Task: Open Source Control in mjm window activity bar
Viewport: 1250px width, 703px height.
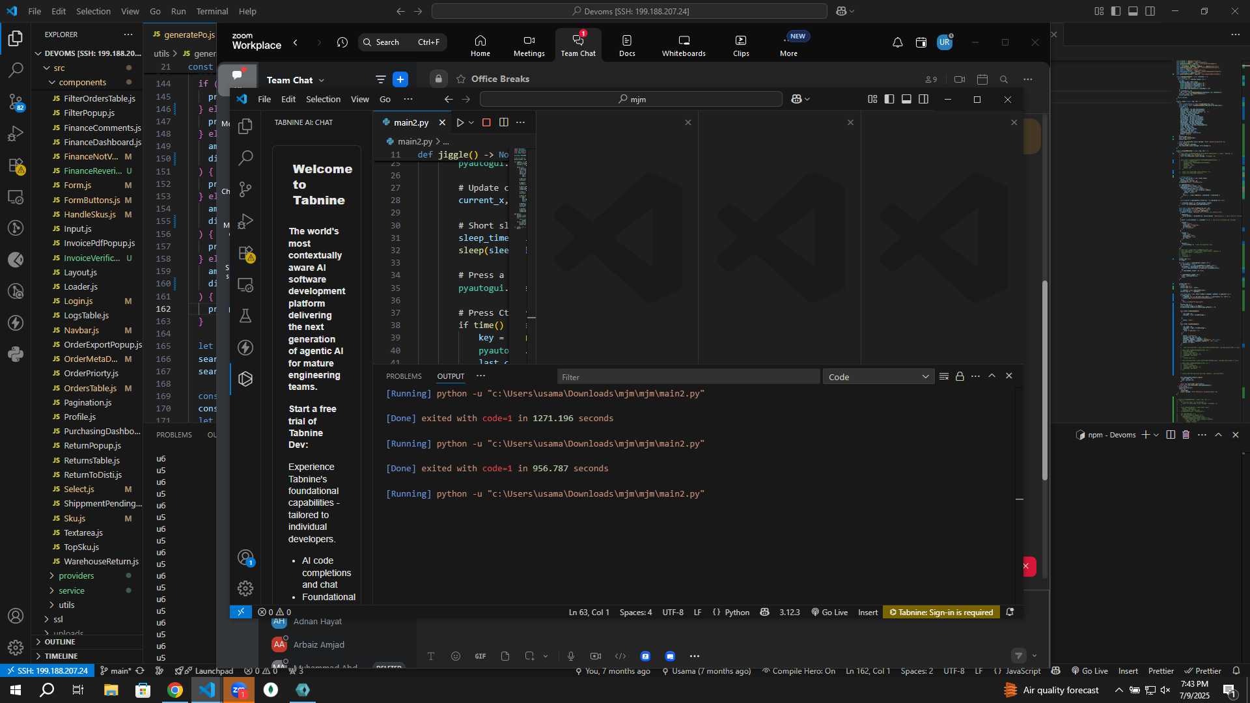Action: point(245,189)
